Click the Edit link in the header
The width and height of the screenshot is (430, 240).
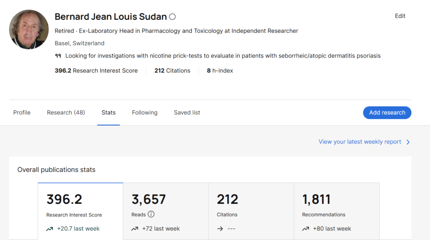[x=400, y=16]
